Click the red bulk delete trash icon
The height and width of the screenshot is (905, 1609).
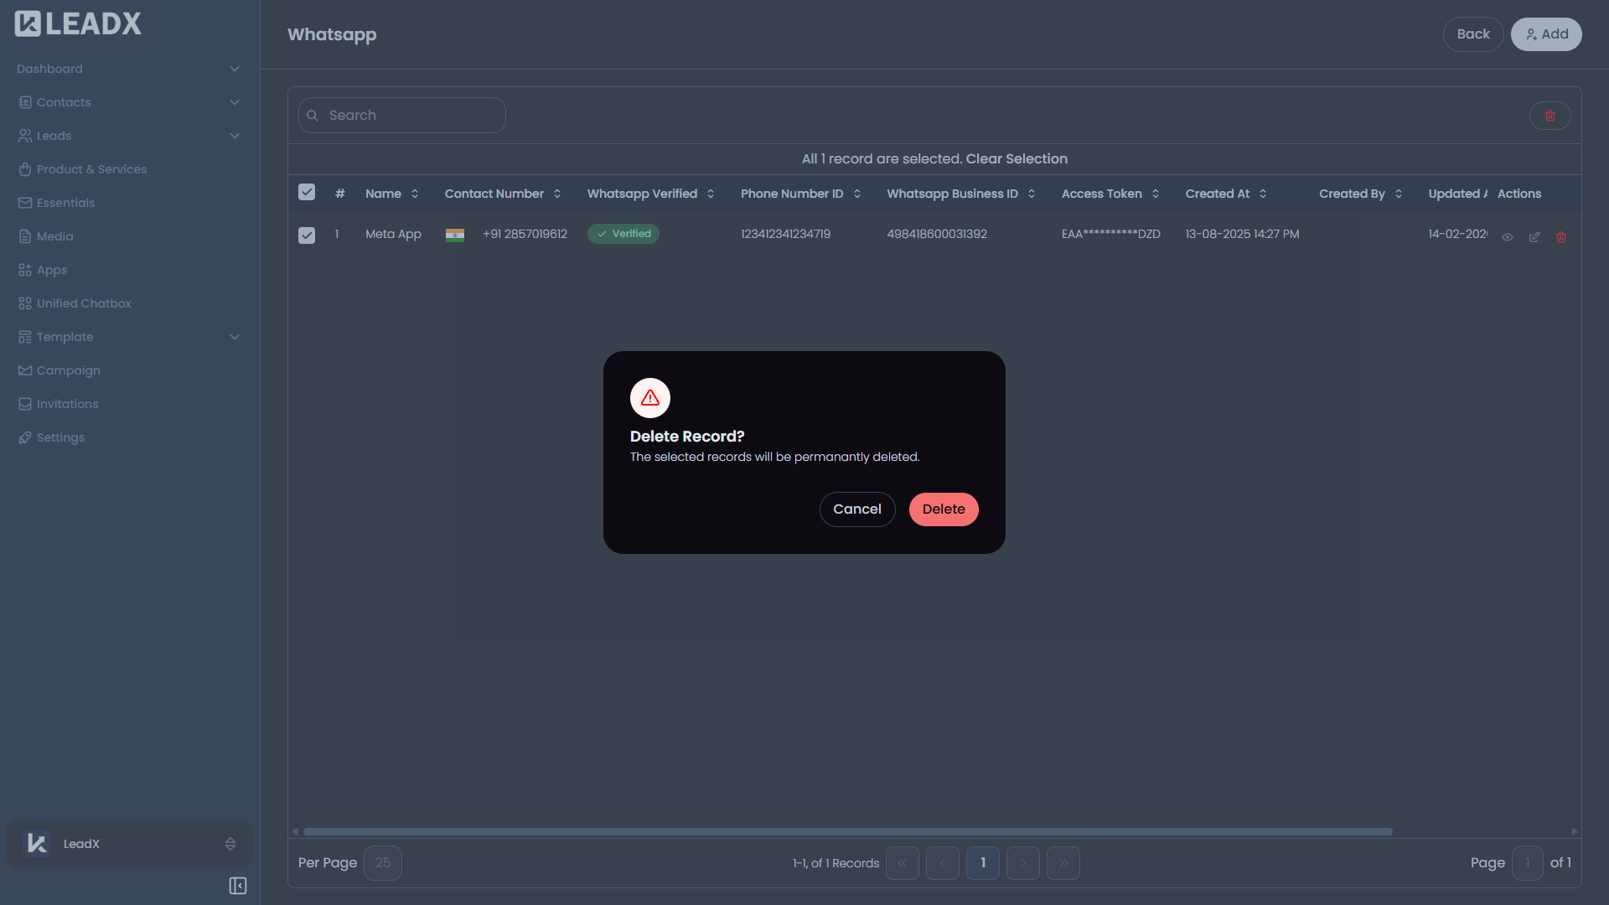pyautogui.click(x=1550, y=116)
